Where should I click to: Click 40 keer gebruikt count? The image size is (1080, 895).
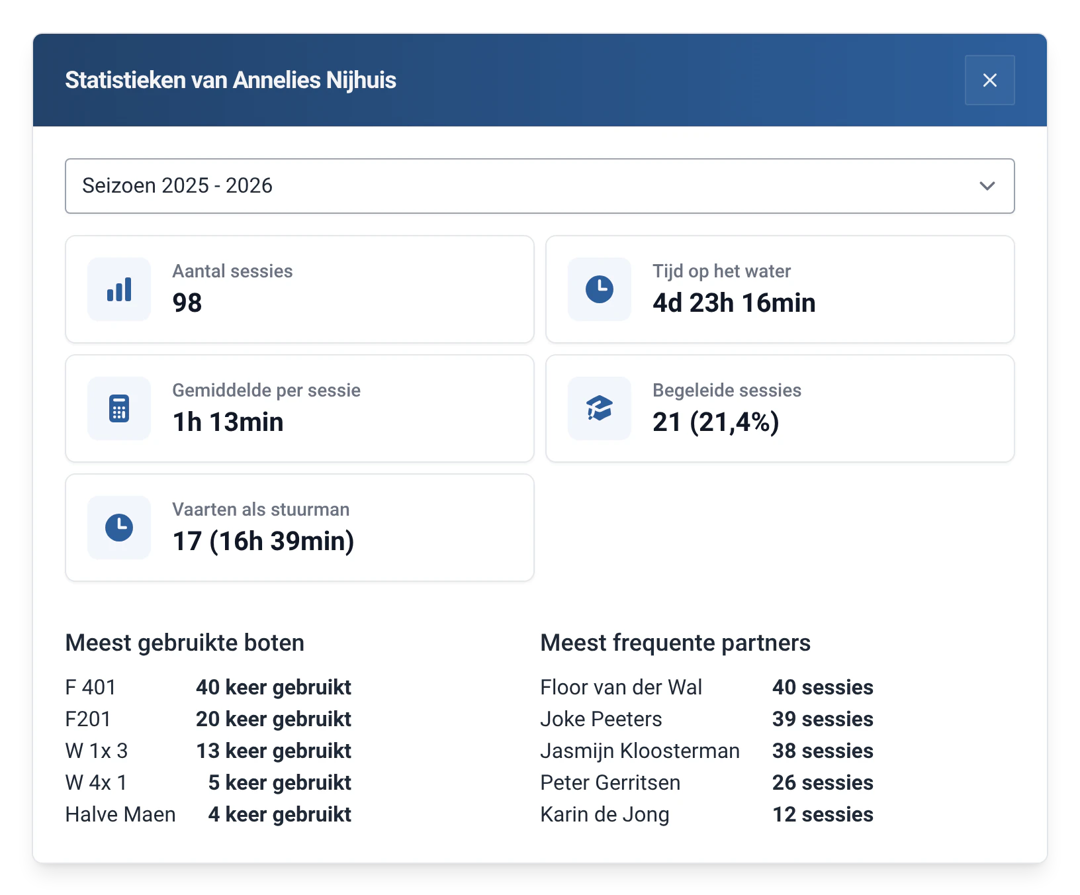[x=273, y=687]
